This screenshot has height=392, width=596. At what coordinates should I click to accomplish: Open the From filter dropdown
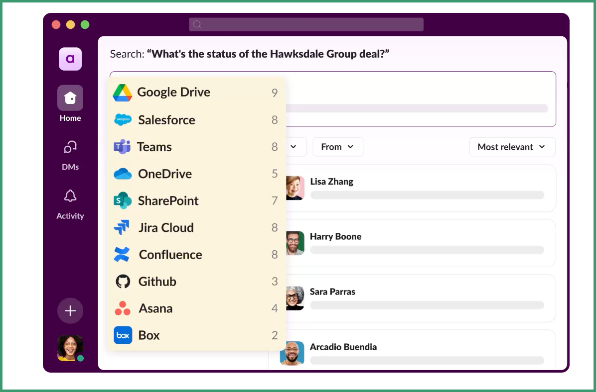pyautogui.click(x=338, y=147)
